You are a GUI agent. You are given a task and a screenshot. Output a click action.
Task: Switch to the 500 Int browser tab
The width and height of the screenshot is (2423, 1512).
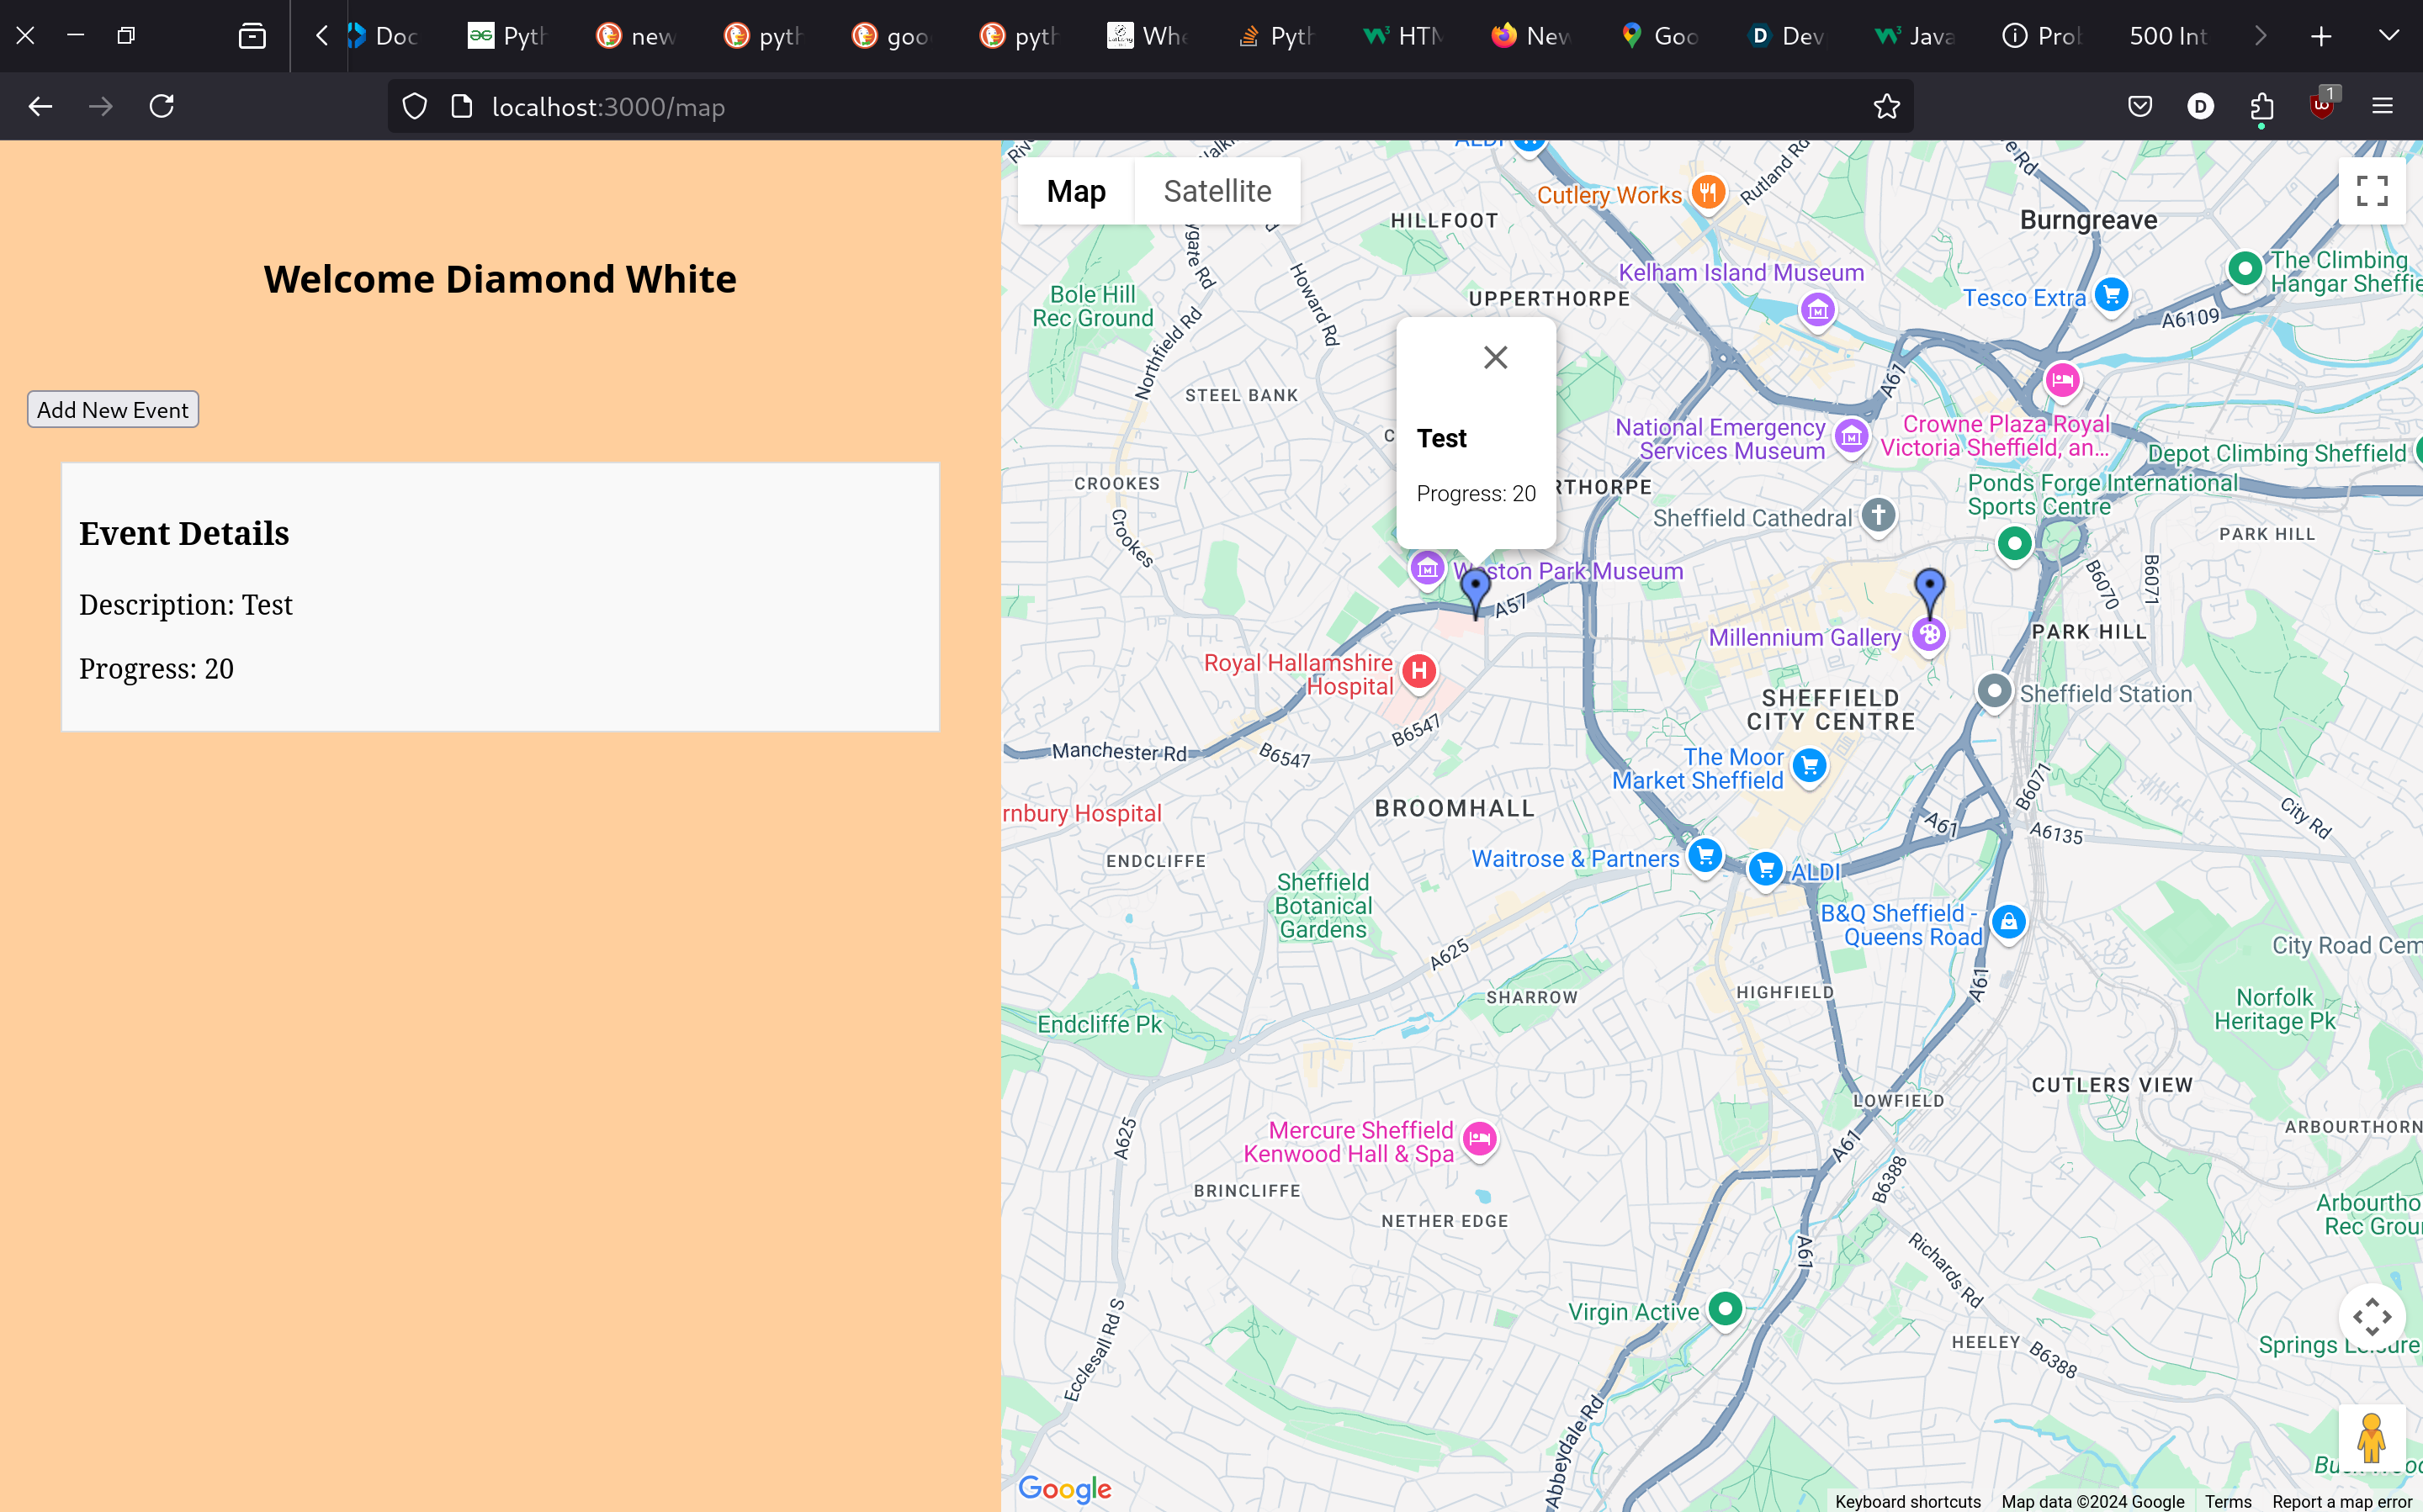[x=2167, y=36]
